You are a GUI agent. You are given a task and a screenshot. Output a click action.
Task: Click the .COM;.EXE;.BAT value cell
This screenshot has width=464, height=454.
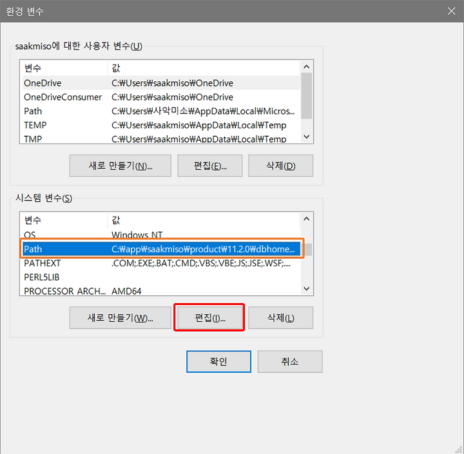coord(201,263)
